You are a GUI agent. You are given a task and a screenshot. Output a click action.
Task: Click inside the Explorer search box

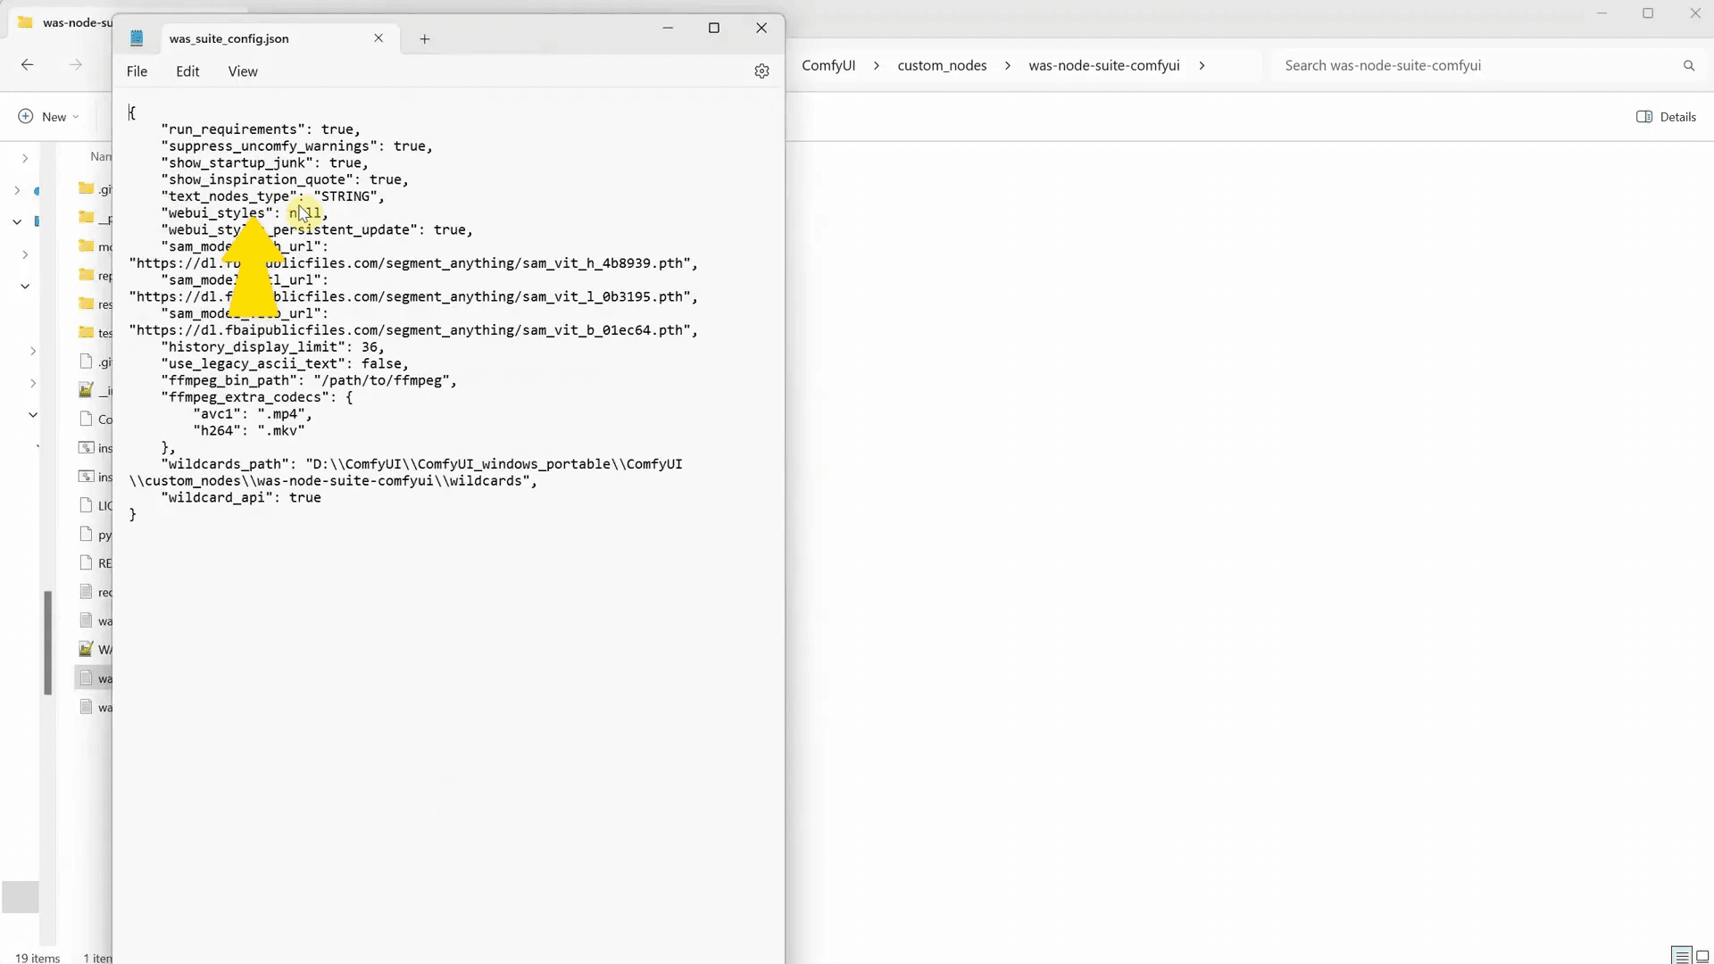point(1428,65)
